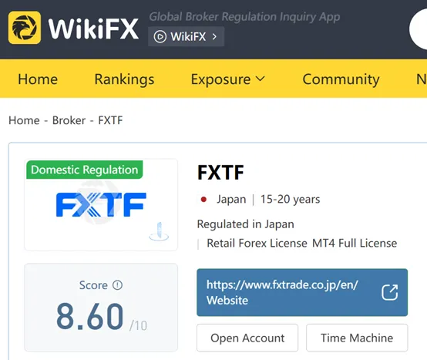This screenshot has height=360, width=427.
Task: Click the WikiFX eagle logo icon
Action: [x=25, y=28]
